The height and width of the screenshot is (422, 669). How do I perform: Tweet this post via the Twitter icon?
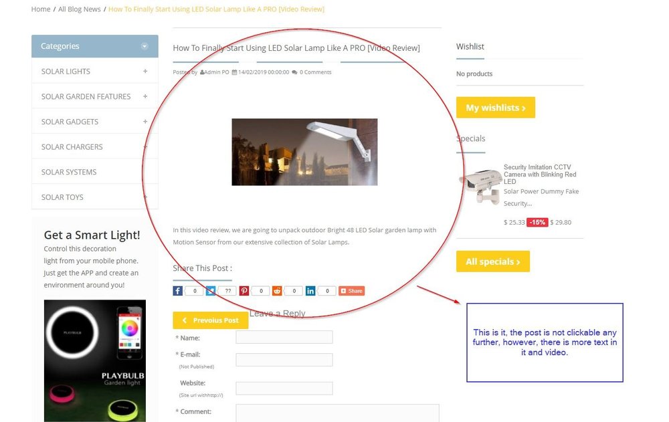click(x=211, y=290)
